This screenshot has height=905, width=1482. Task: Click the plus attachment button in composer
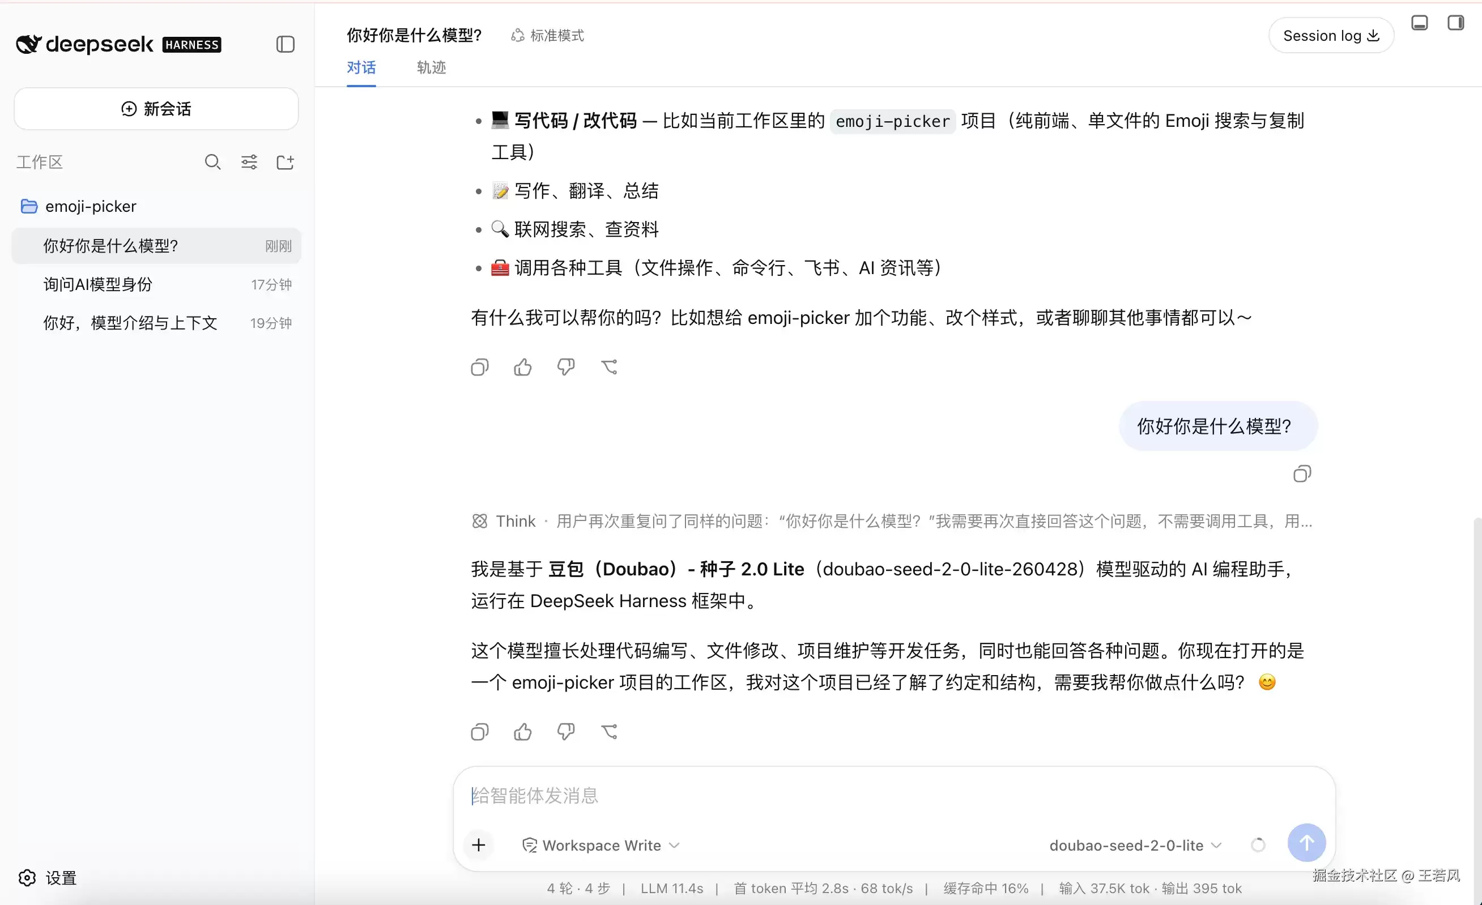[x=479, y=845]
